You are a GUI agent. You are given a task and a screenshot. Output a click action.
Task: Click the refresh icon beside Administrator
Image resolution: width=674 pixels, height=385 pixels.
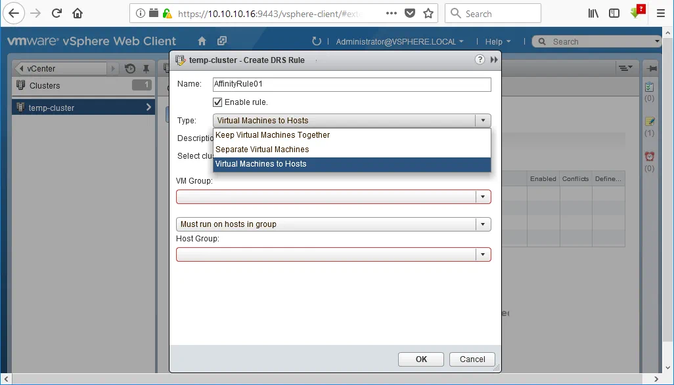pyautogui.click(x=317, y=41)
